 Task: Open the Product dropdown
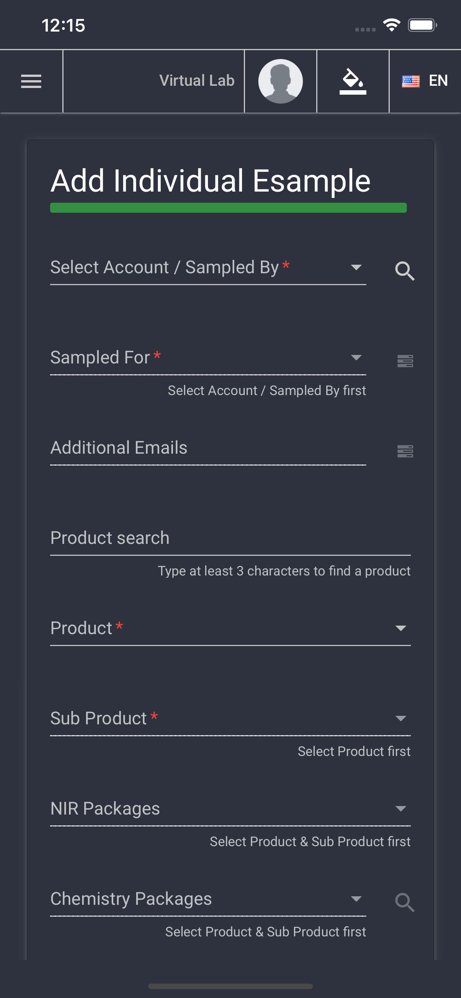[x=230, y=628]
